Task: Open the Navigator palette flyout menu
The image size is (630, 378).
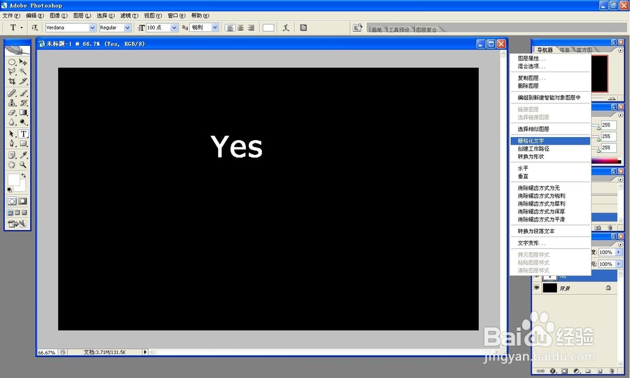Action: coord(621,50)
